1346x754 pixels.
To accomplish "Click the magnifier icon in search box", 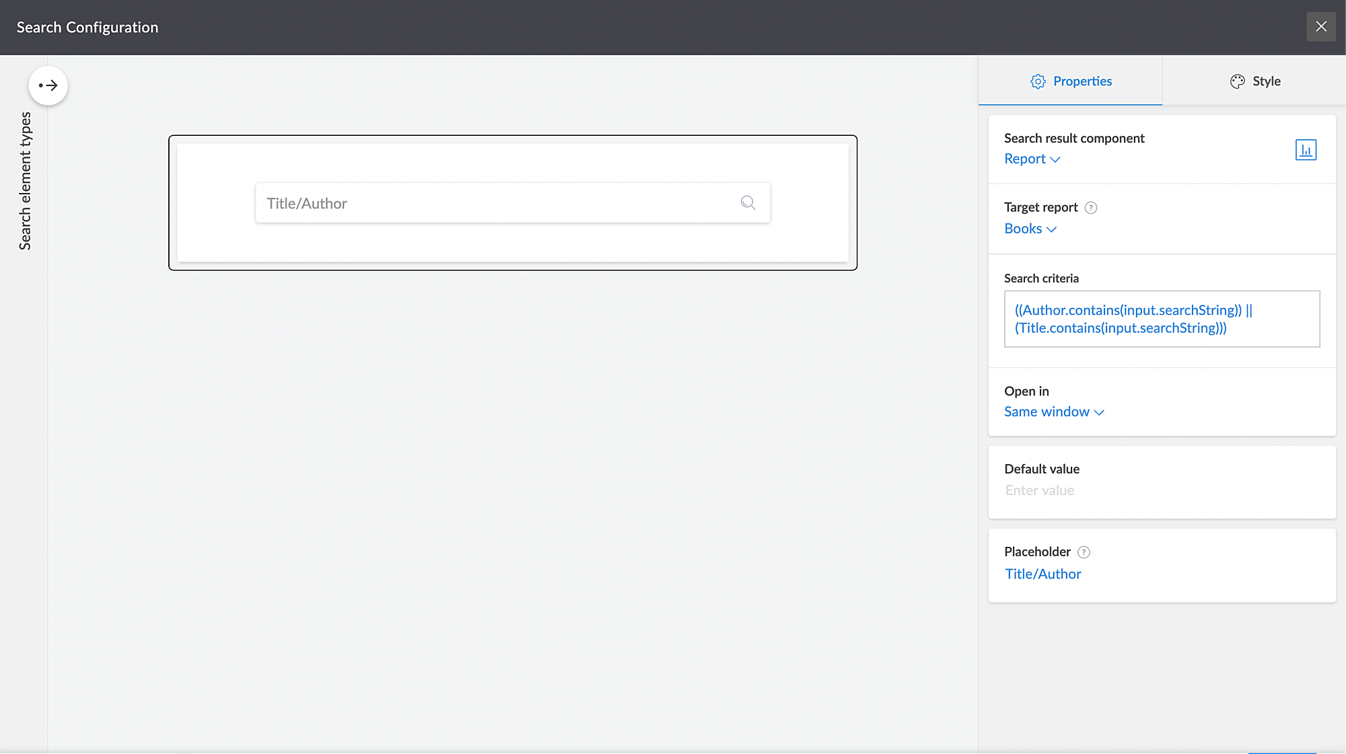I will click(x=748, y=202).
